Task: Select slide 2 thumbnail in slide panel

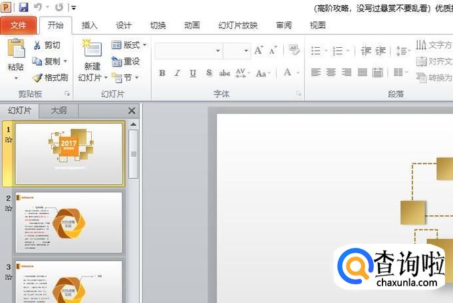Action: (x=69, y=222)
